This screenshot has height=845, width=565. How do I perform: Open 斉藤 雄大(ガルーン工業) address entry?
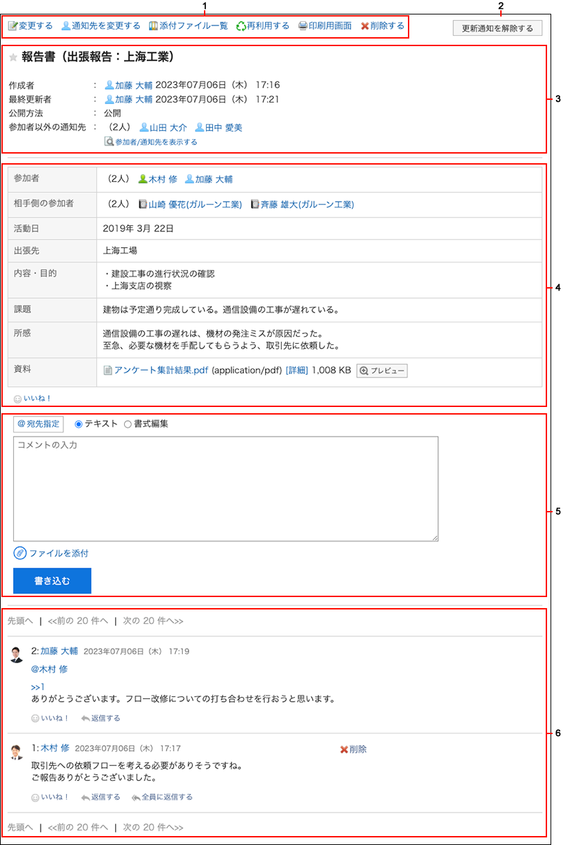click(302, 205)
